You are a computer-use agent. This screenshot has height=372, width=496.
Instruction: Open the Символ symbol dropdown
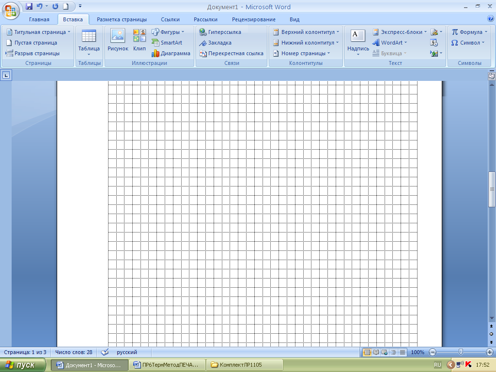click(x=468, y=43)
